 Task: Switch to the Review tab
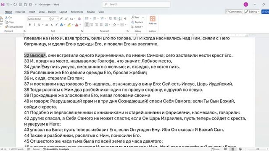pos(91,12)
